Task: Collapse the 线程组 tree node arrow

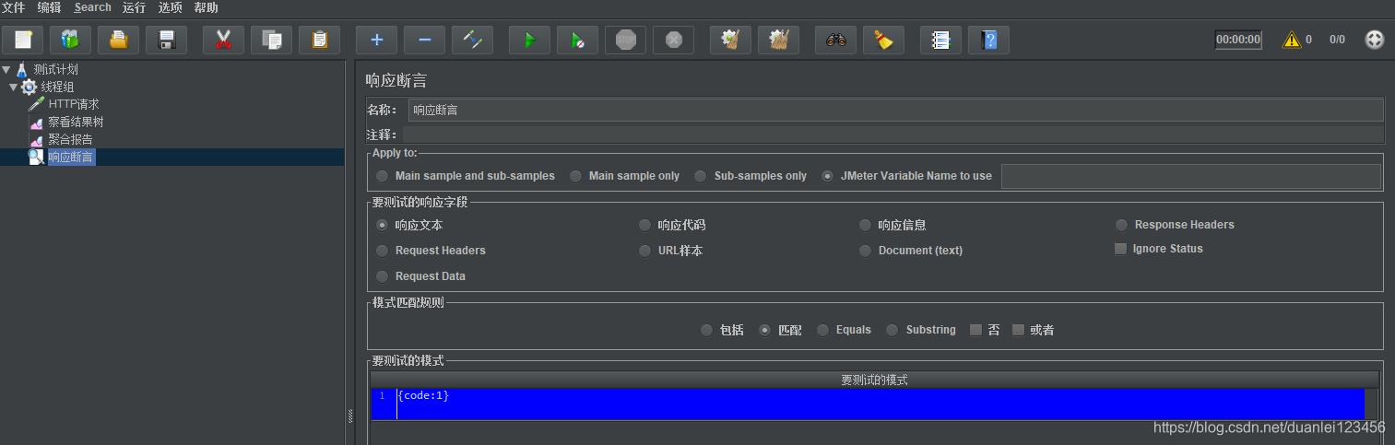Action: (13, 87)
